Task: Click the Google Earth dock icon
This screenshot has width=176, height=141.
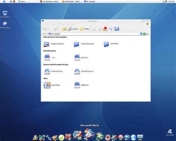Action: click(x=127, y=137)
